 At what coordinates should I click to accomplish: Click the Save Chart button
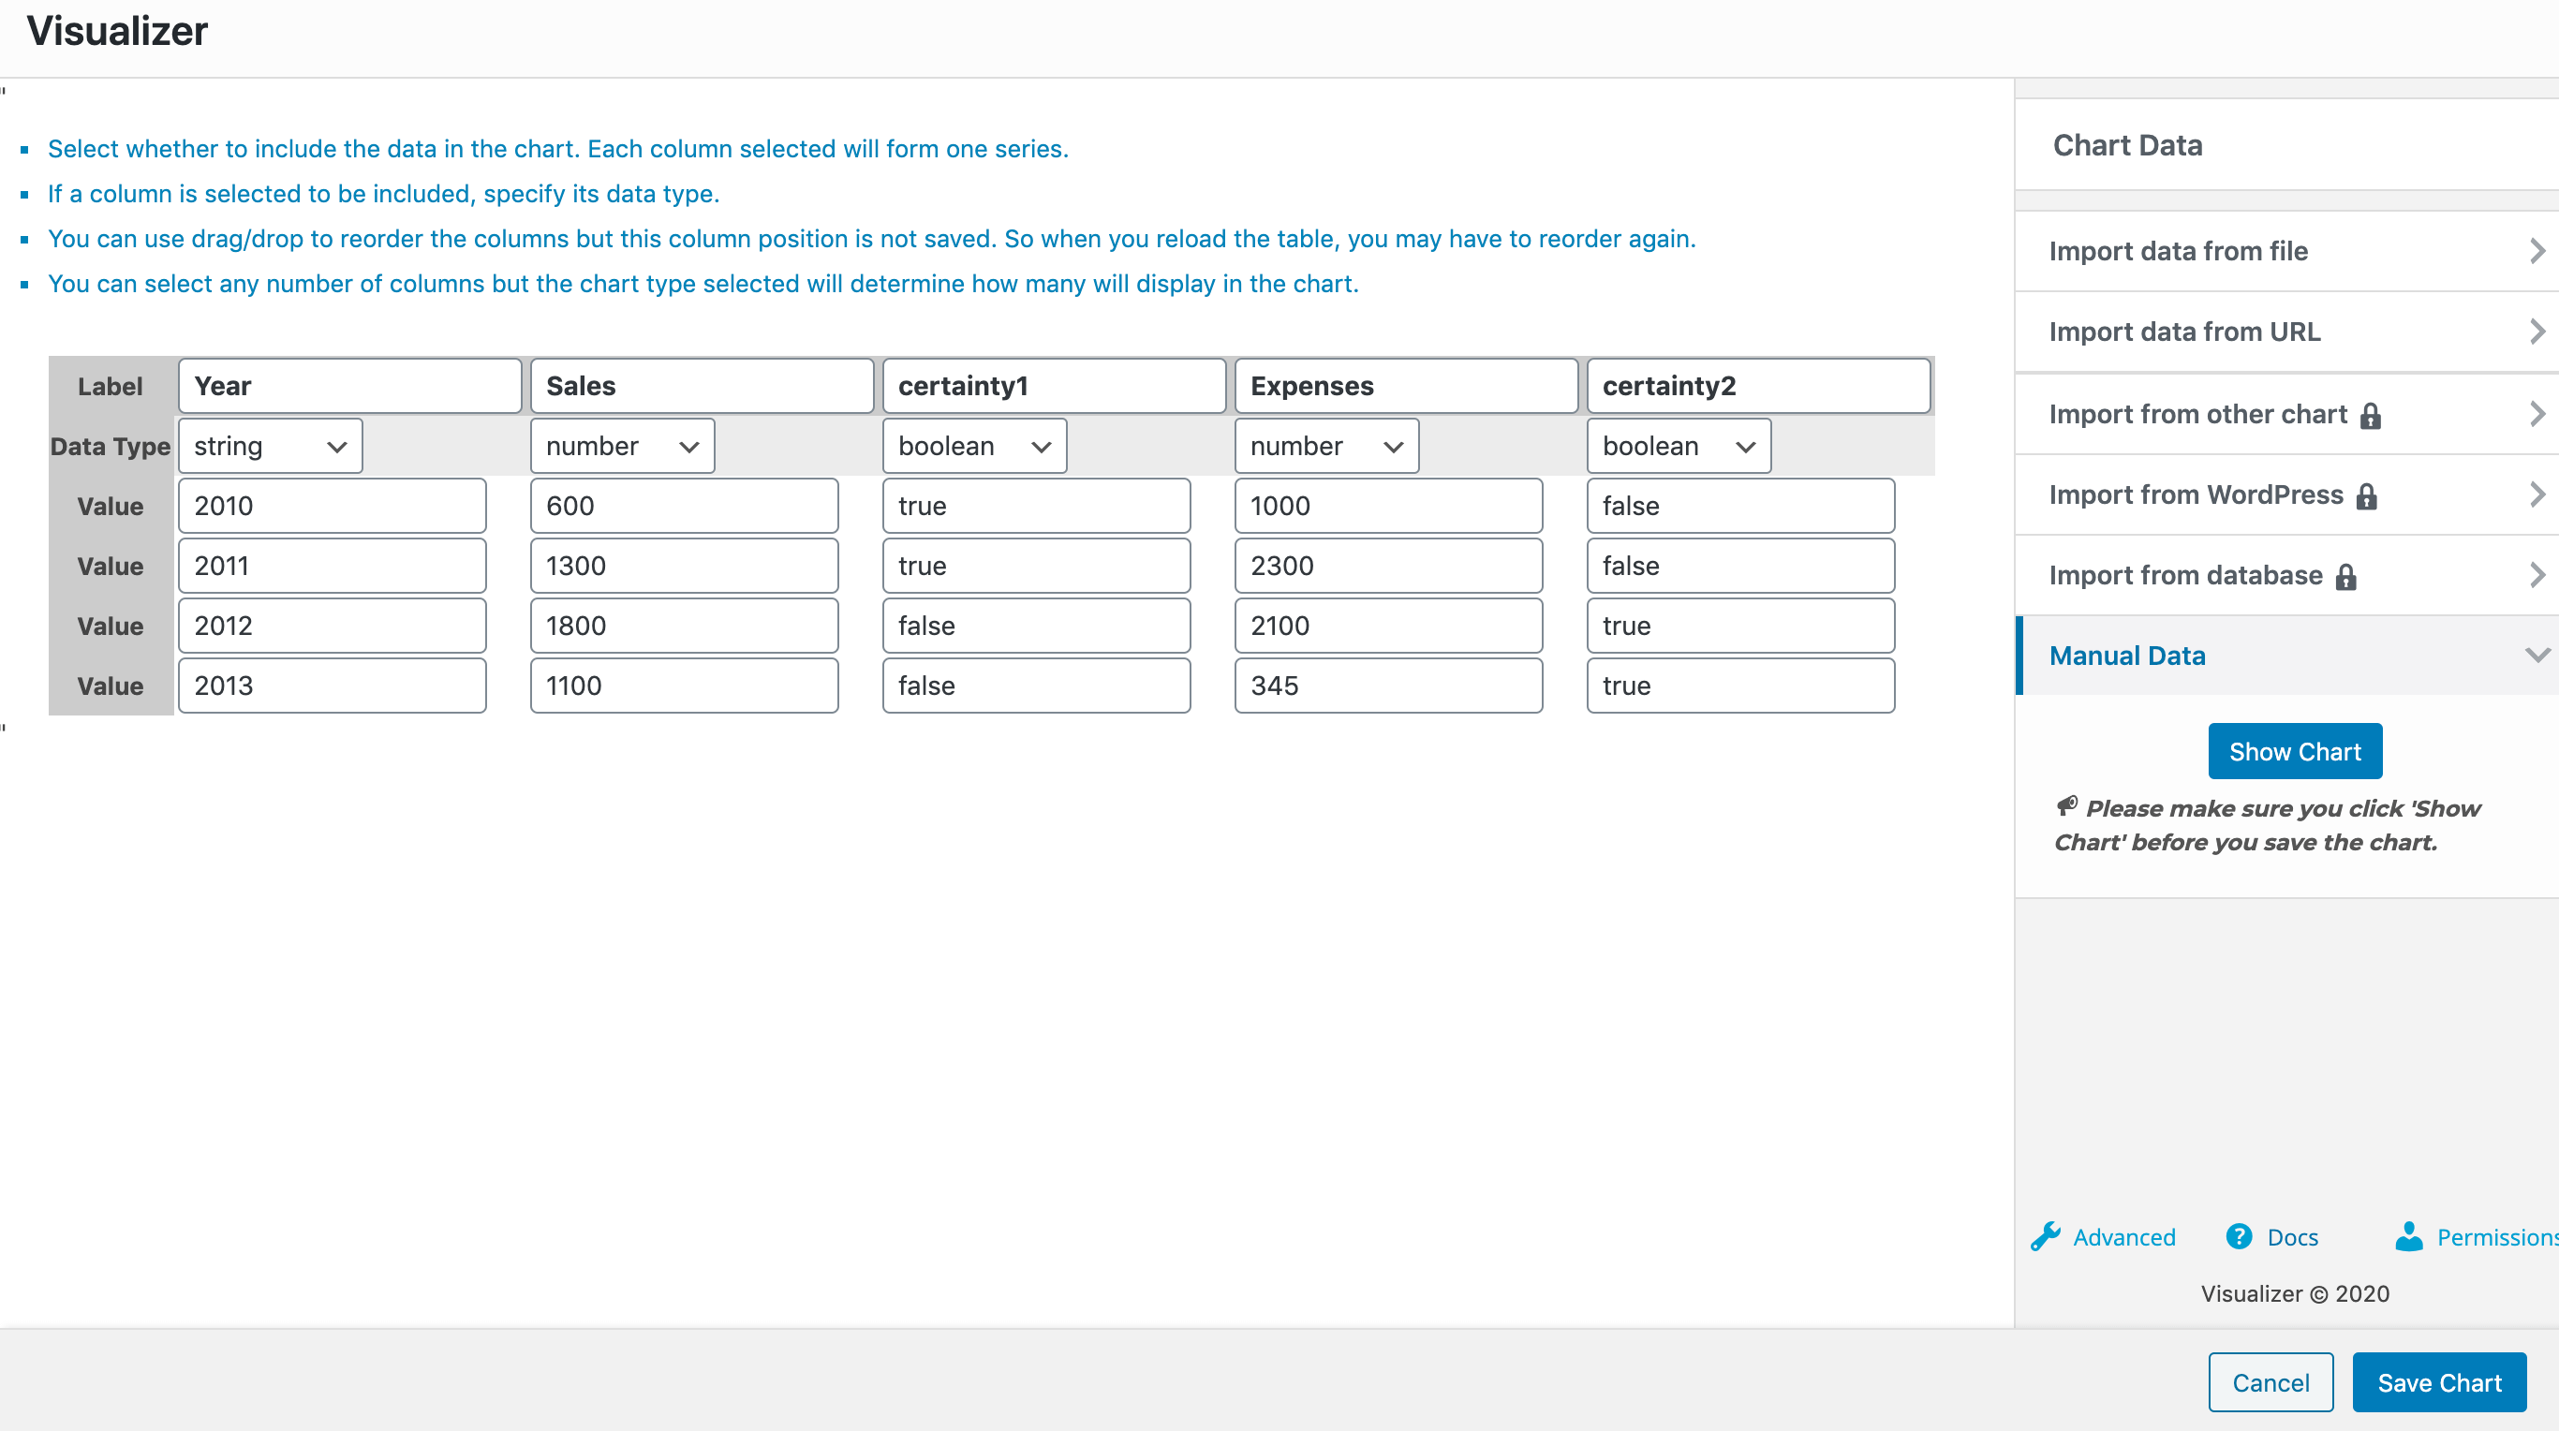(x=2438, y=1382)
